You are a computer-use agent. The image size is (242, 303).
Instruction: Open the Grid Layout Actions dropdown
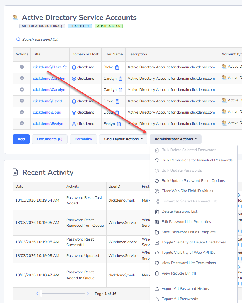123,139
